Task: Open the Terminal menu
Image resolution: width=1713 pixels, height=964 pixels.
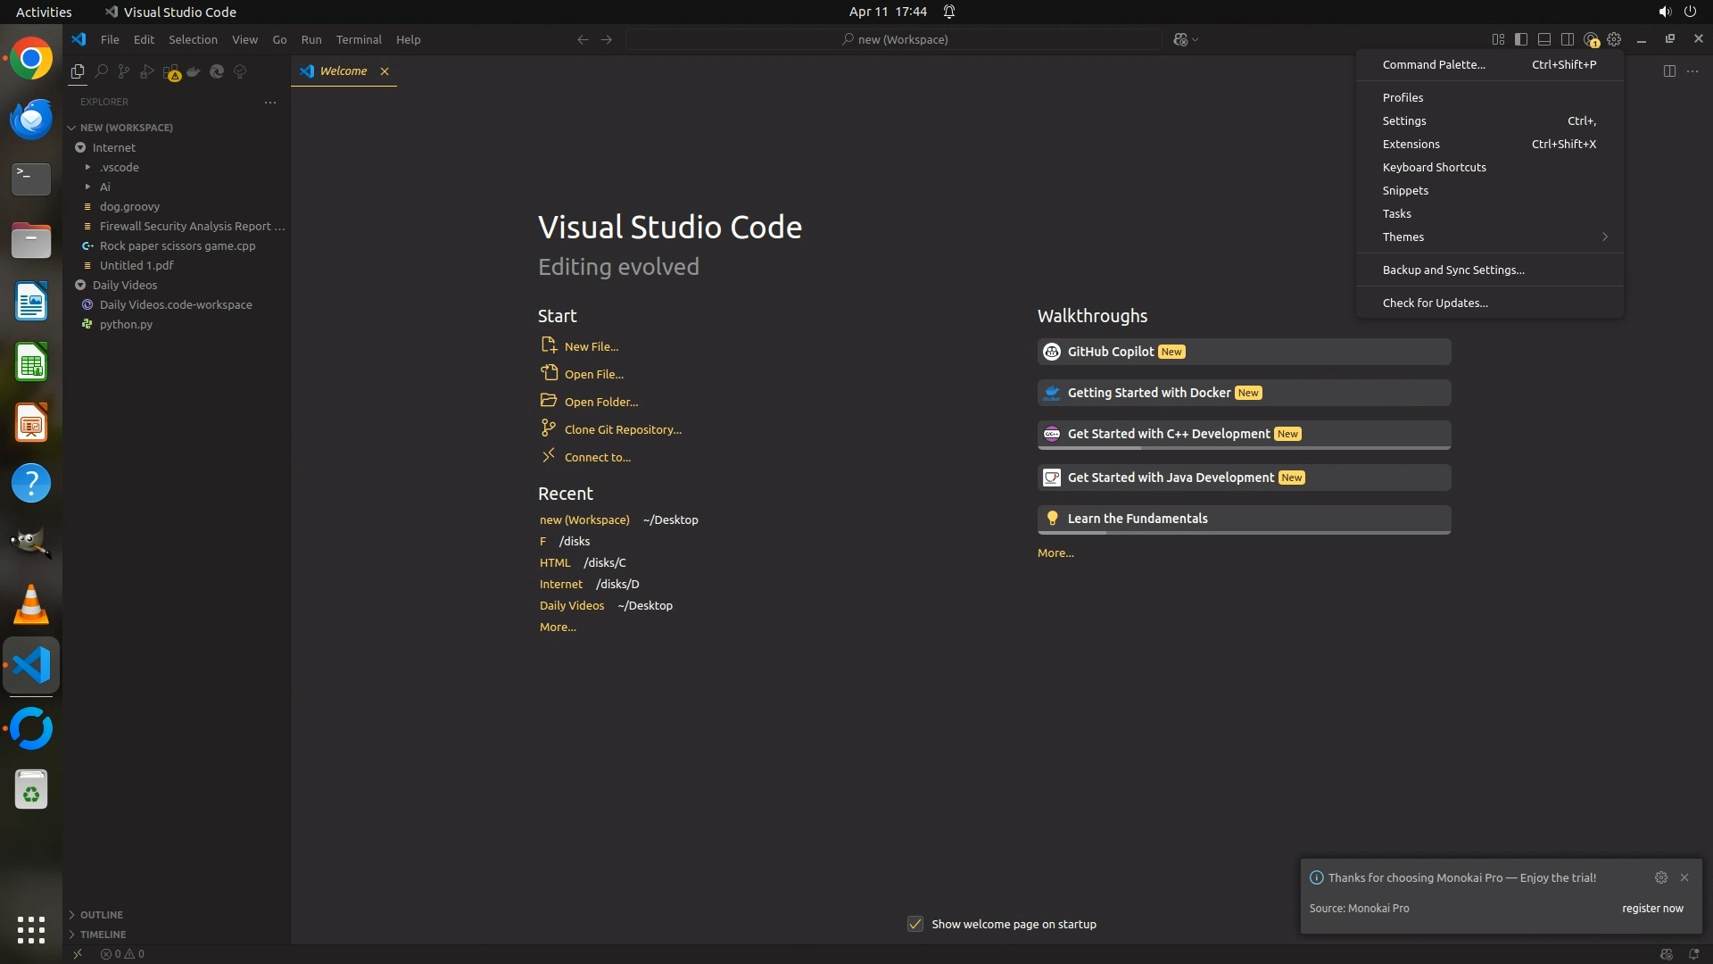Action: [x=359, y=39]
